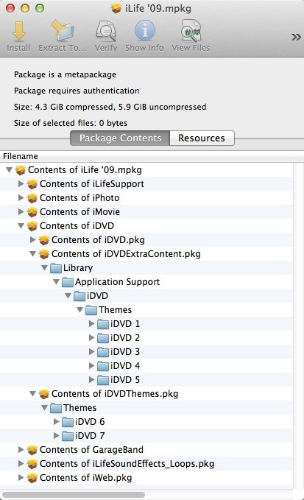The width and height of the screenshot is (304, 500).
Task: Collapse Contents of iDVD
Action: (21, 226)
